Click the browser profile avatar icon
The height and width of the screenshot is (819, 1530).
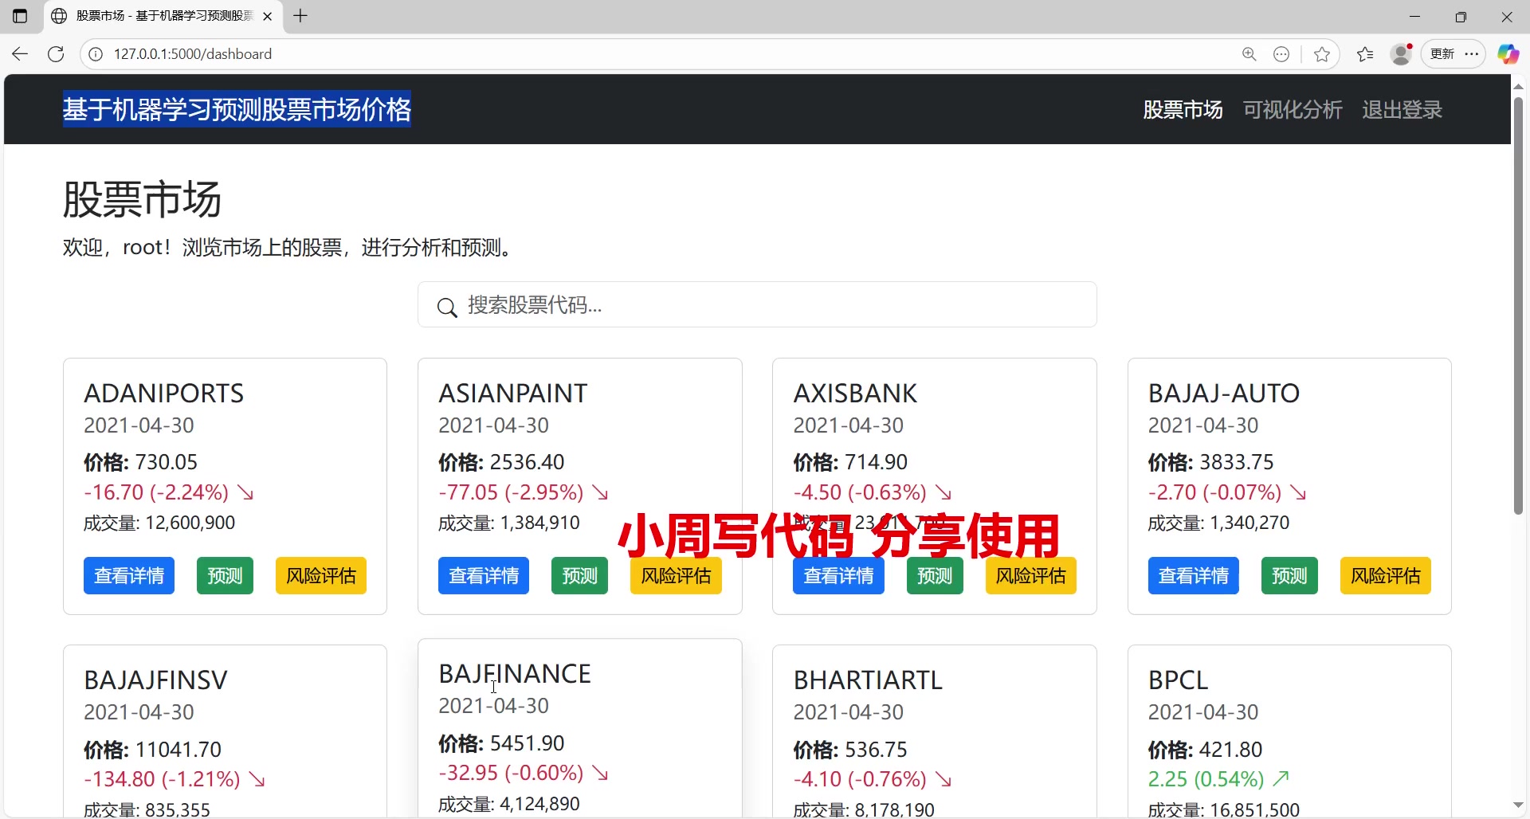click(x=1402, y=53)
